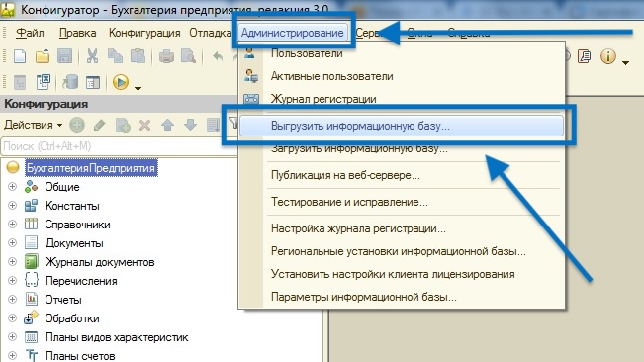Select the Планы счетов tree item
This screenshot has height=362, width=644.
80,356
